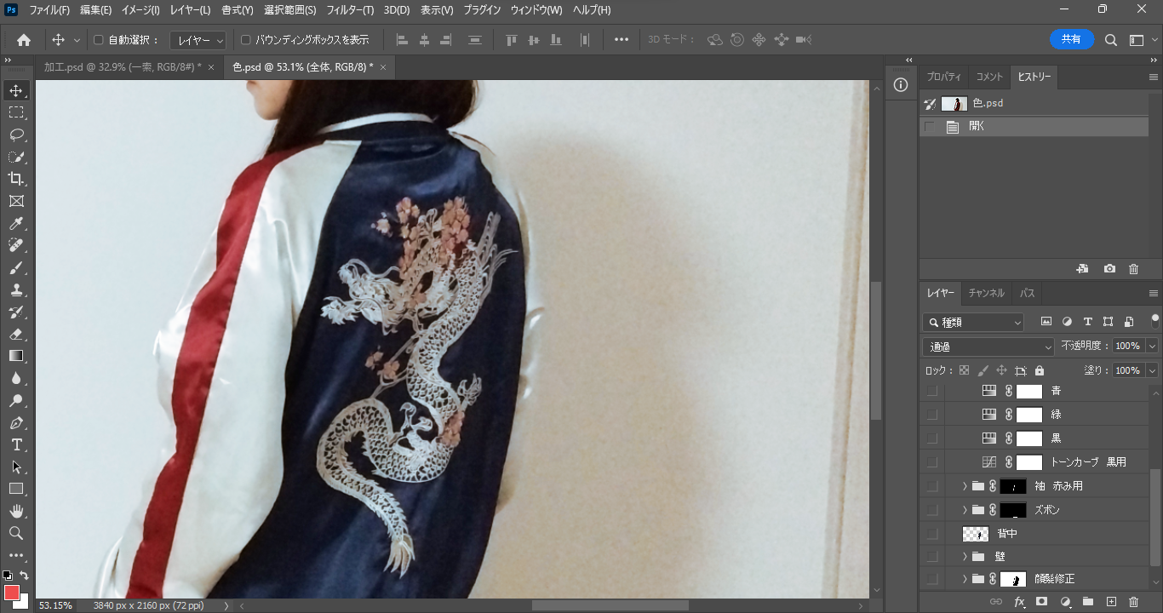The width and height of the screenshot is (1163, 613).
Task: Select the Eraser tool
Action: coord(16,334)
